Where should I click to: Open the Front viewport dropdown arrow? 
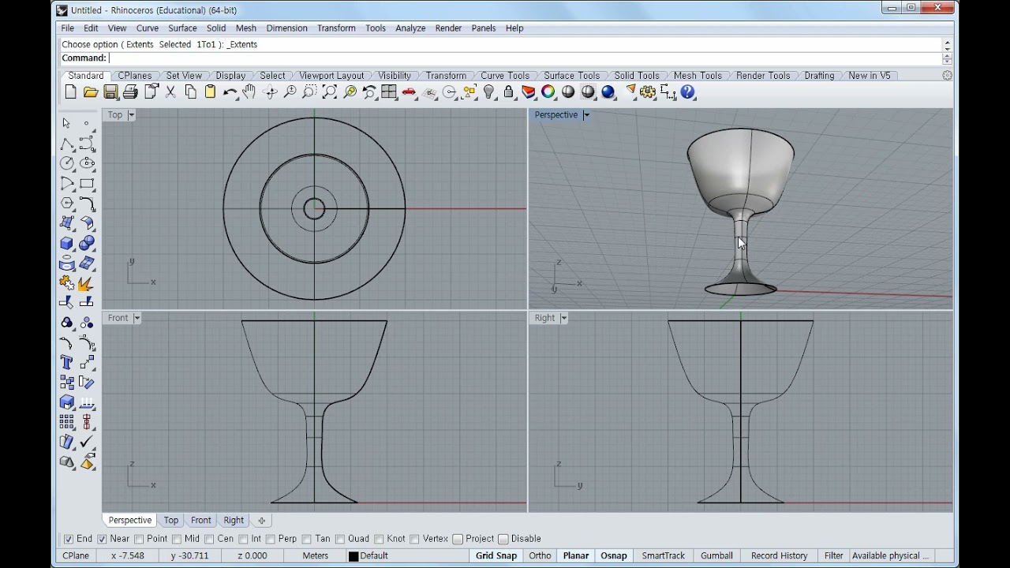click(x=137, y=318)
